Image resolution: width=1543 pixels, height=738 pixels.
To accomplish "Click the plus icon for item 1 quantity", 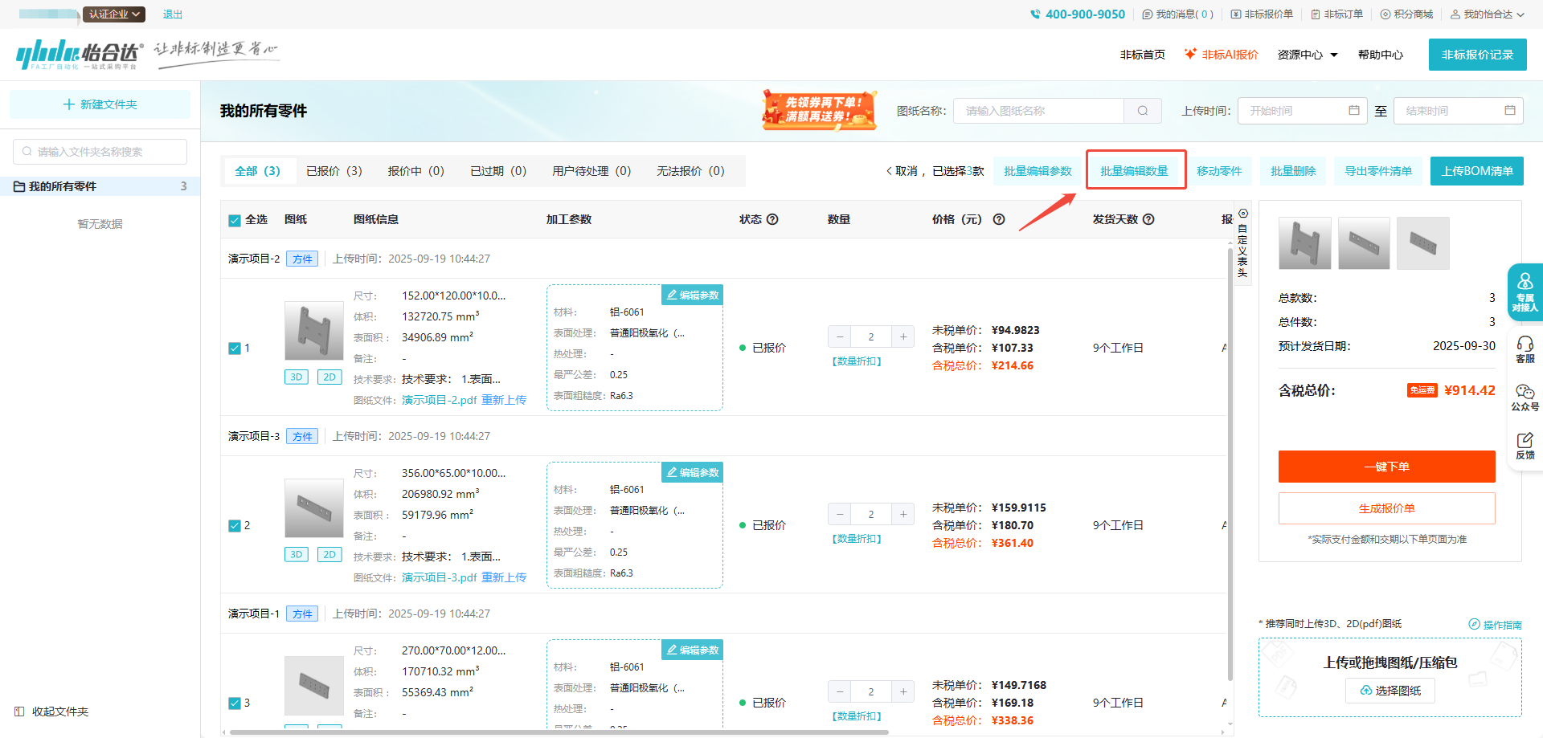I will (903, 337).
